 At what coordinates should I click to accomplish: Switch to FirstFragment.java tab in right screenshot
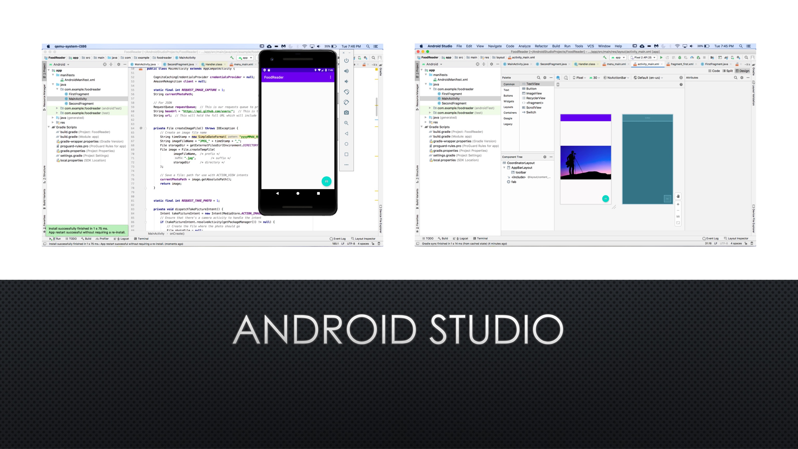coord(716,64)
